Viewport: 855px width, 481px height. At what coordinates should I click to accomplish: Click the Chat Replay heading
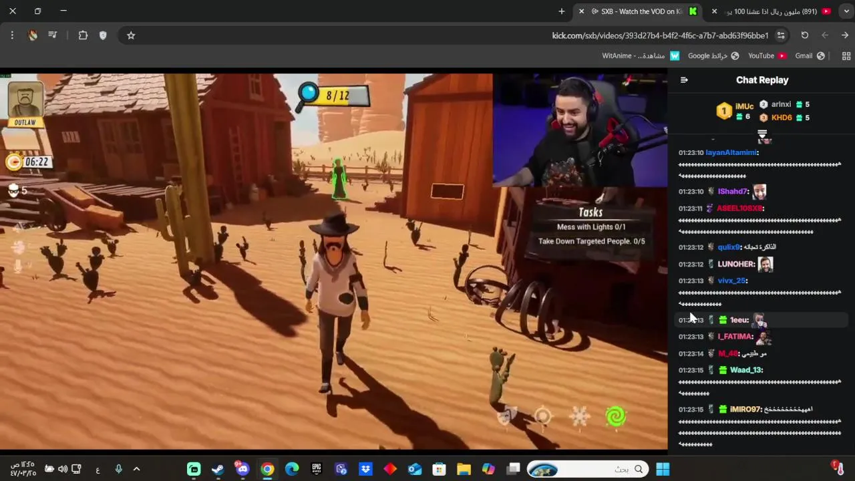[x=762, y=80]
